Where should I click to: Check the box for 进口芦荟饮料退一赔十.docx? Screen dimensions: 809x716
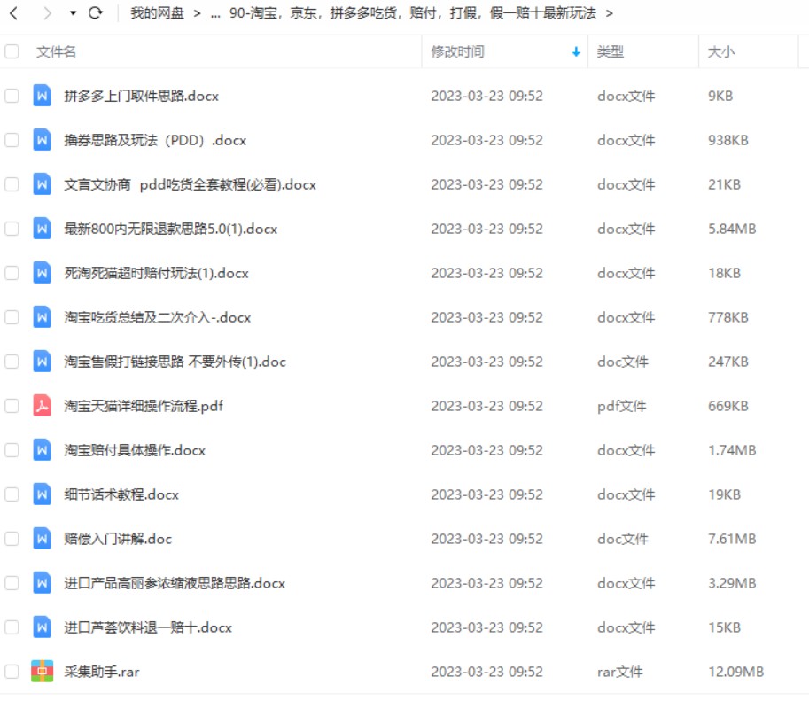tap(12, 627)
